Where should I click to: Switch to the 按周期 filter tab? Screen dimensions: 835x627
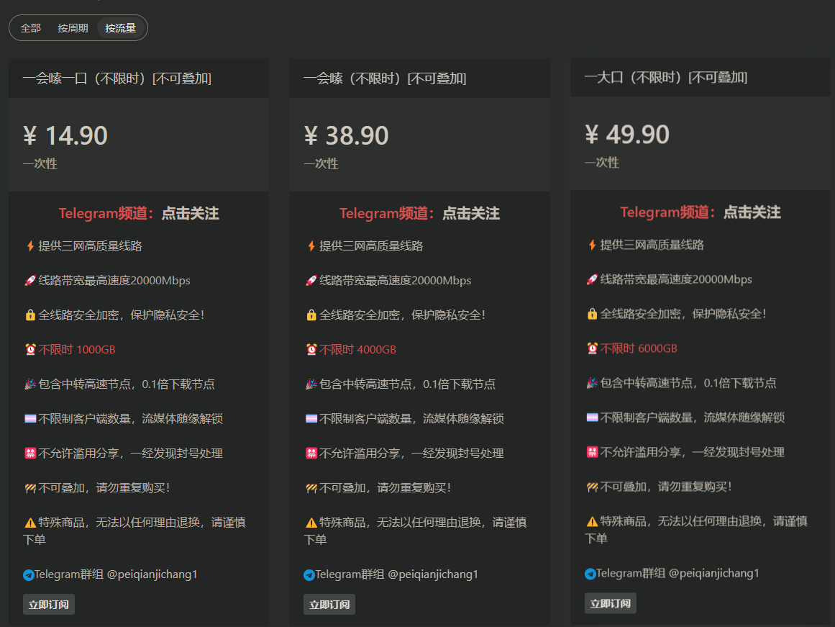[73, 28]
